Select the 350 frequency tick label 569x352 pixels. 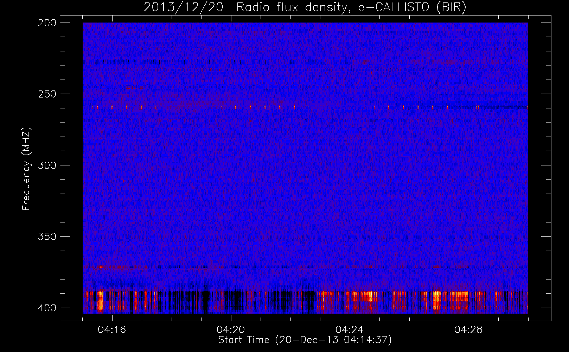click(x=47, y=236)
